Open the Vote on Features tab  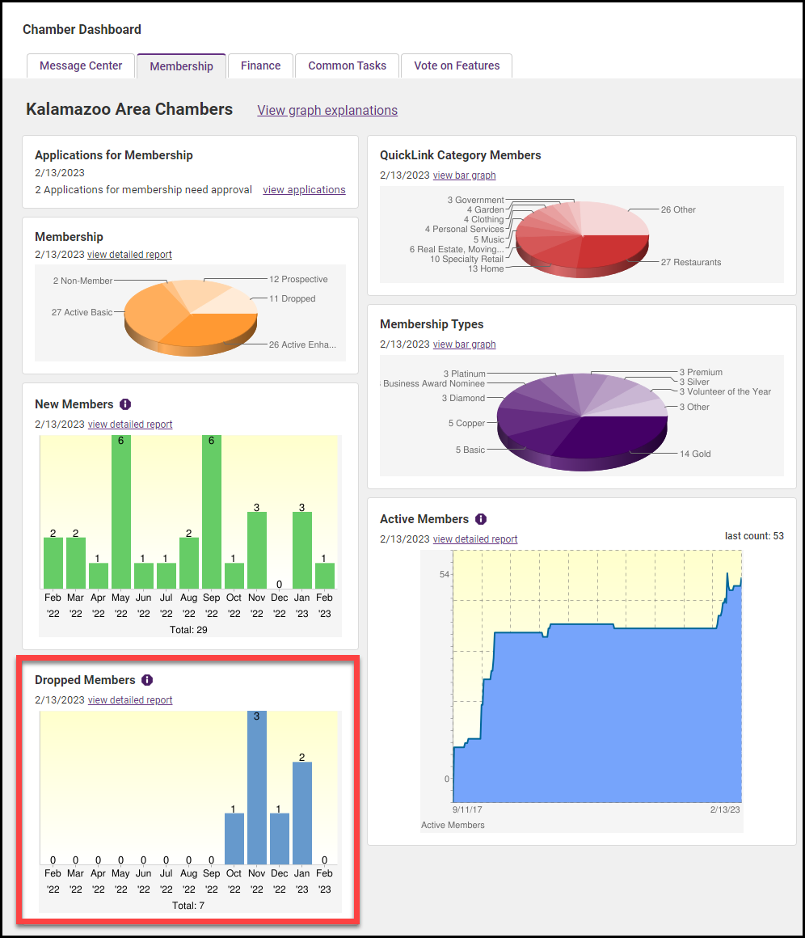(457, 65)
